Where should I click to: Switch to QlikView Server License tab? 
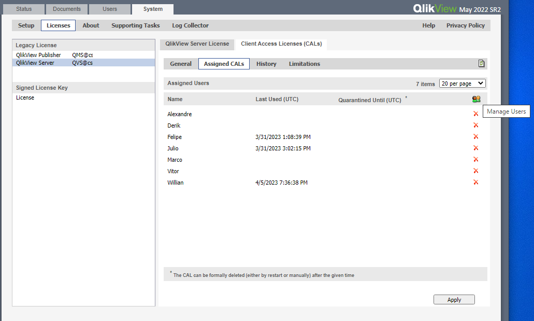pos(197,44)
